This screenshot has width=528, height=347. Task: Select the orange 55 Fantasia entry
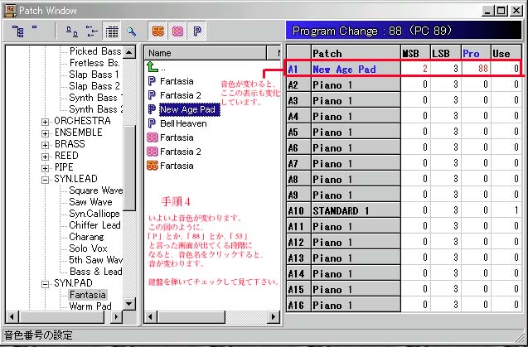(x=176, y=166)
